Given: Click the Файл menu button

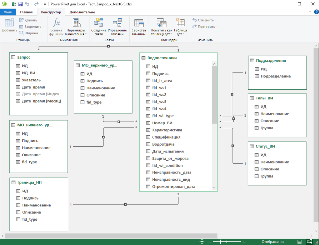Looking at the screenshot, I should tap(8, 12).
